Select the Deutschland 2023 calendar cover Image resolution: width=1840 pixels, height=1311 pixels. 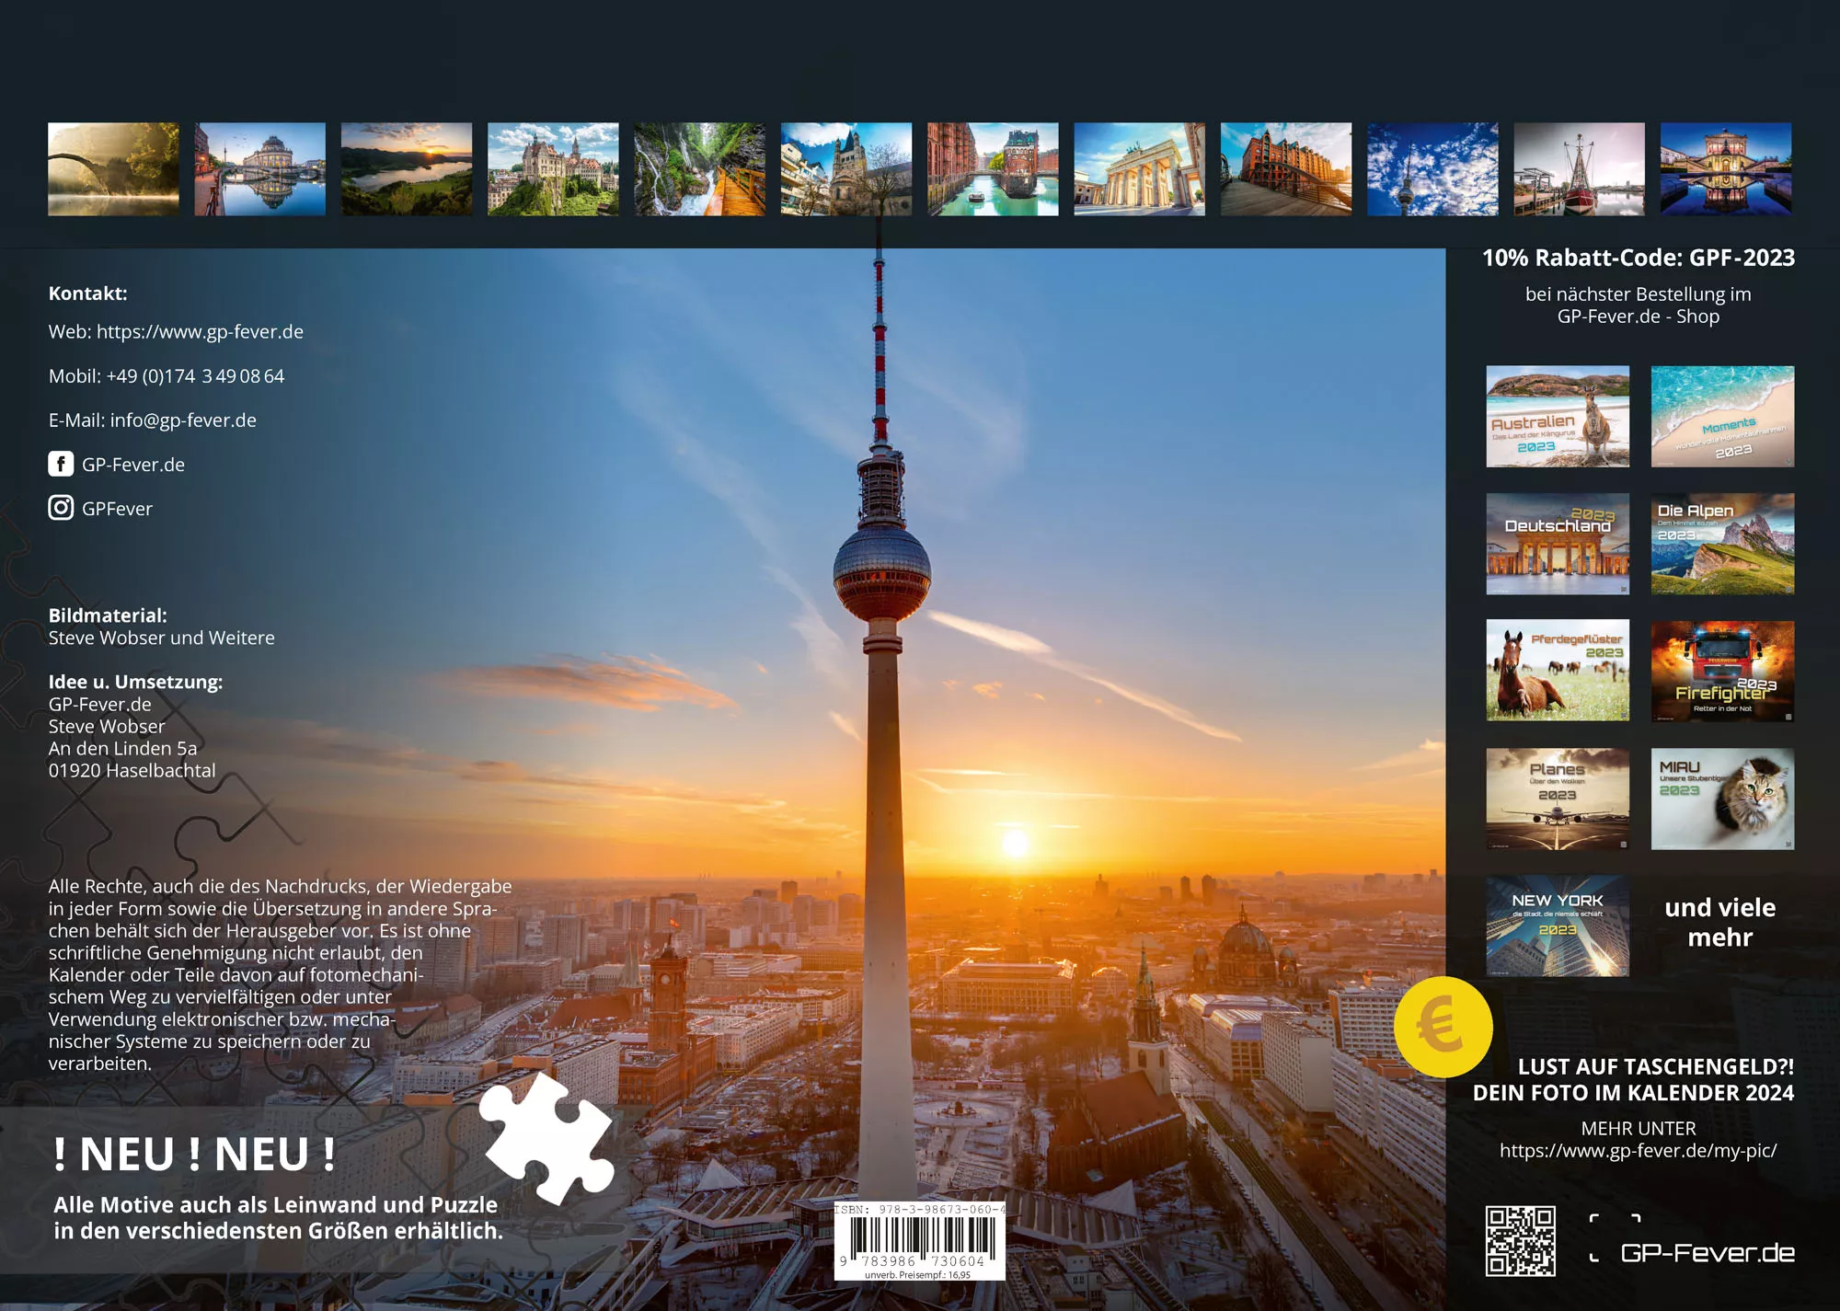pos(1558,544)
